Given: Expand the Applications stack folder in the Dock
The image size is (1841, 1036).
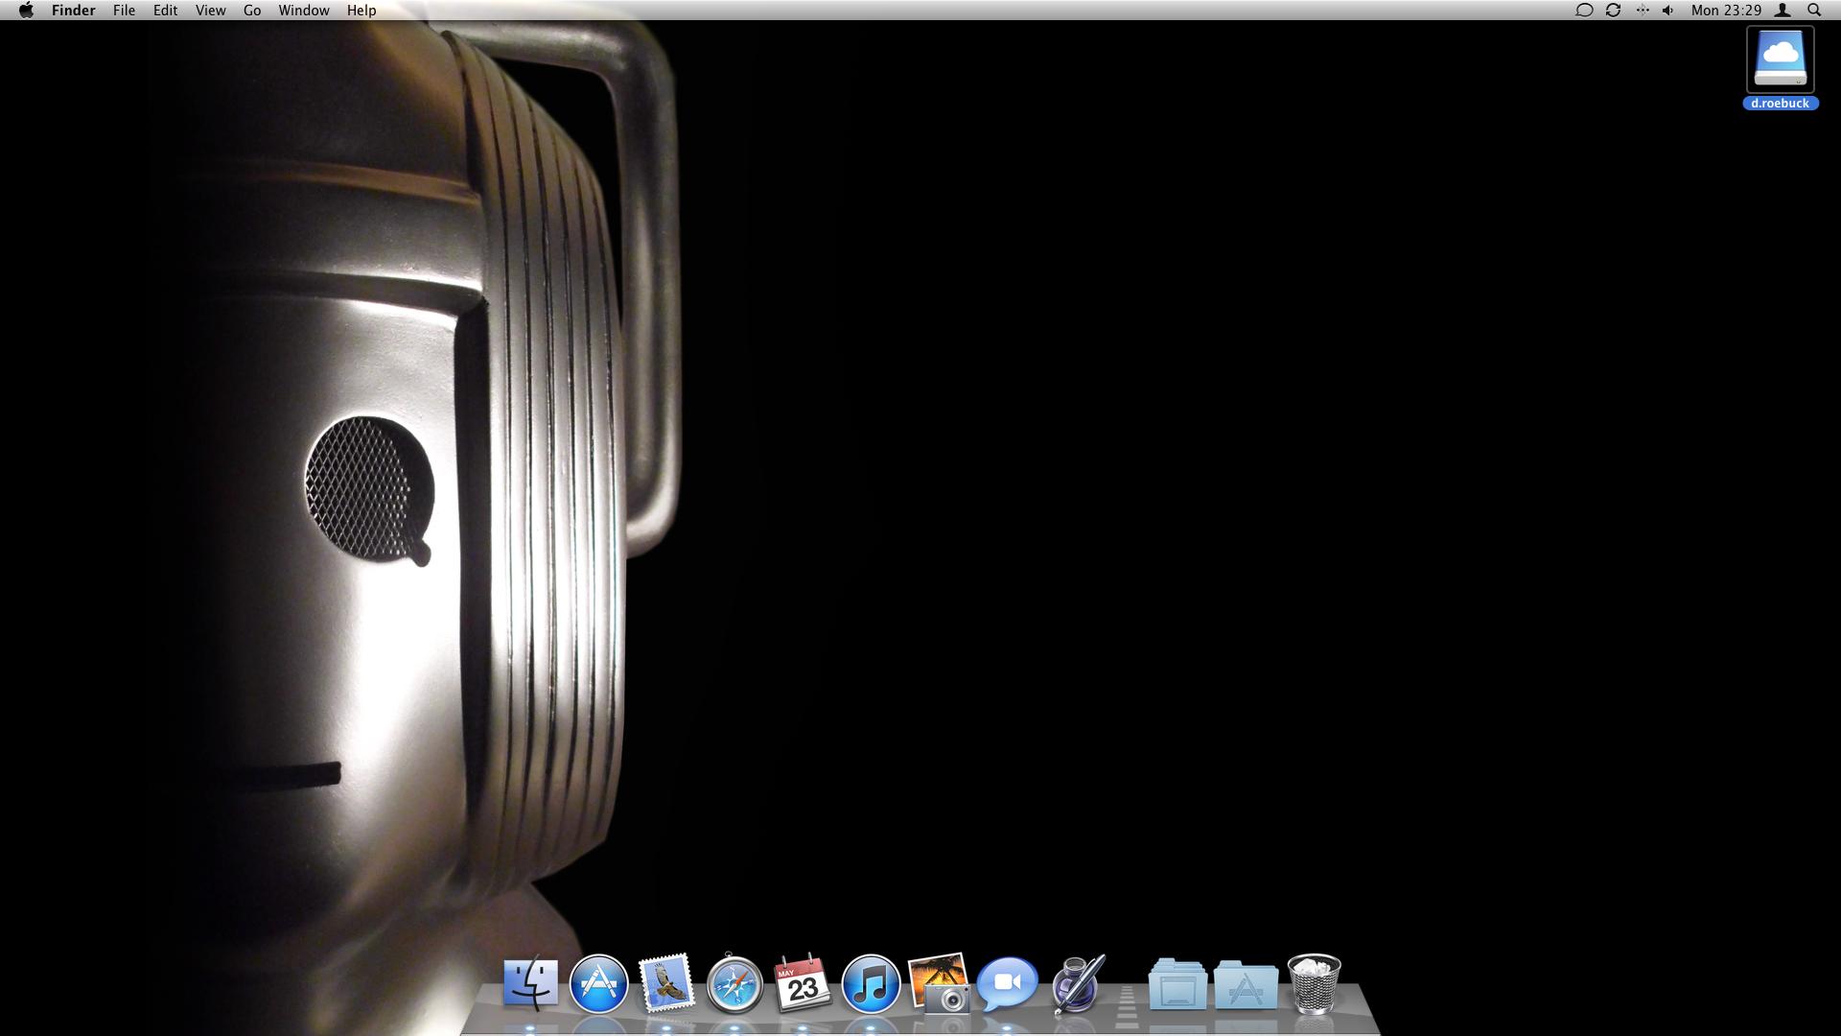Looking at the screenshot, I should coord(1246,985).
